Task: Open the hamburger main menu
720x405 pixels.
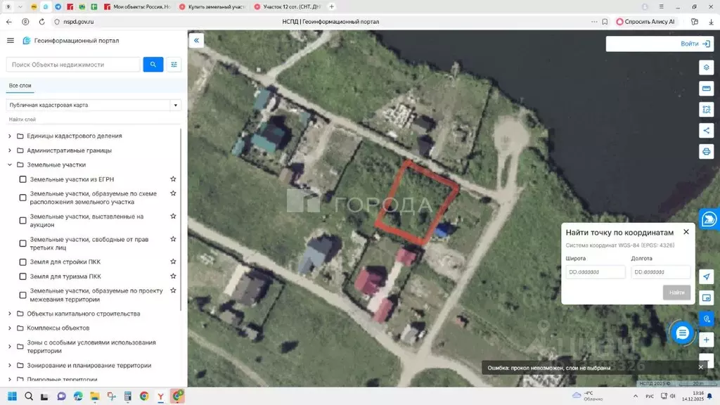Action: pyautogui.click(x=10, y=41)
